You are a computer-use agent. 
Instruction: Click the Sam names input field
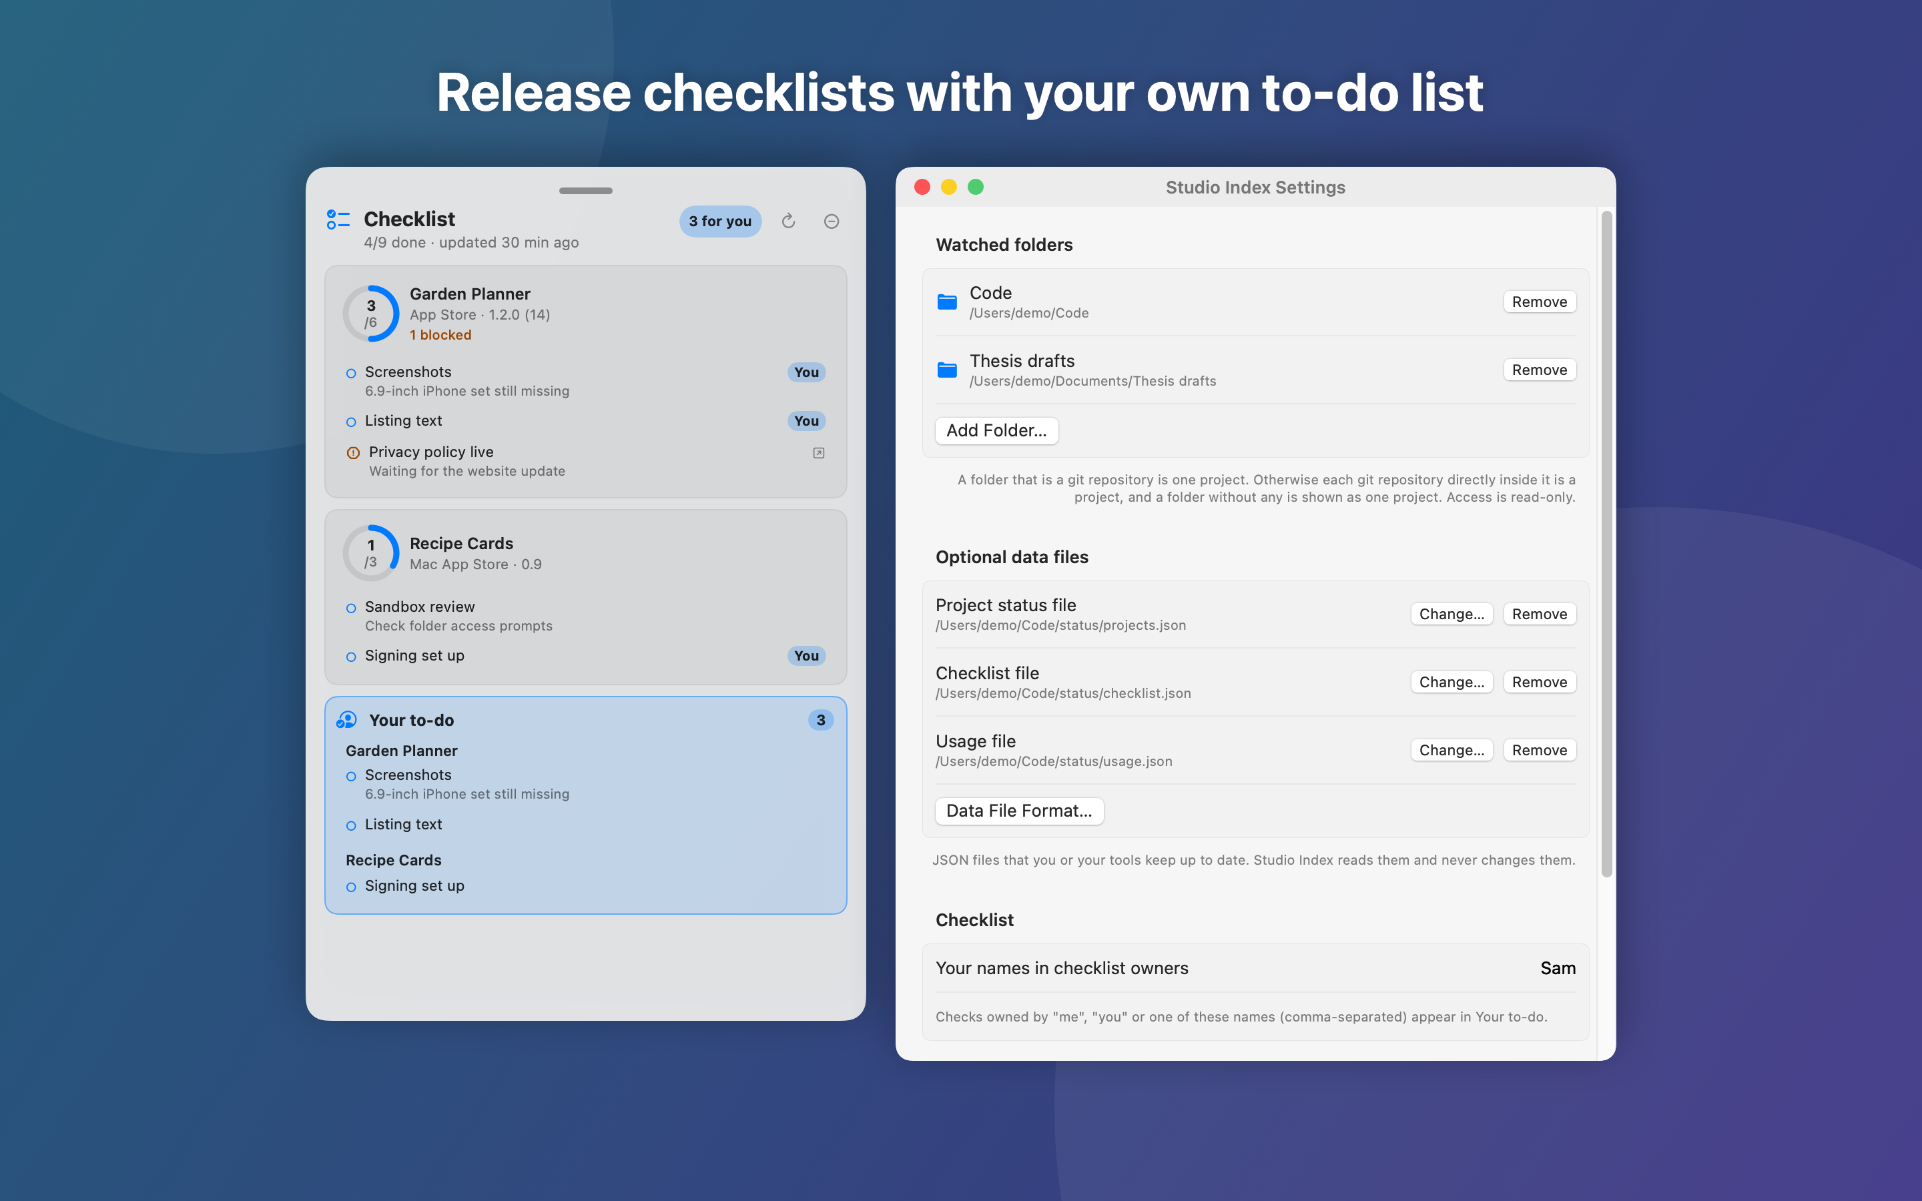pos(1558,968)
